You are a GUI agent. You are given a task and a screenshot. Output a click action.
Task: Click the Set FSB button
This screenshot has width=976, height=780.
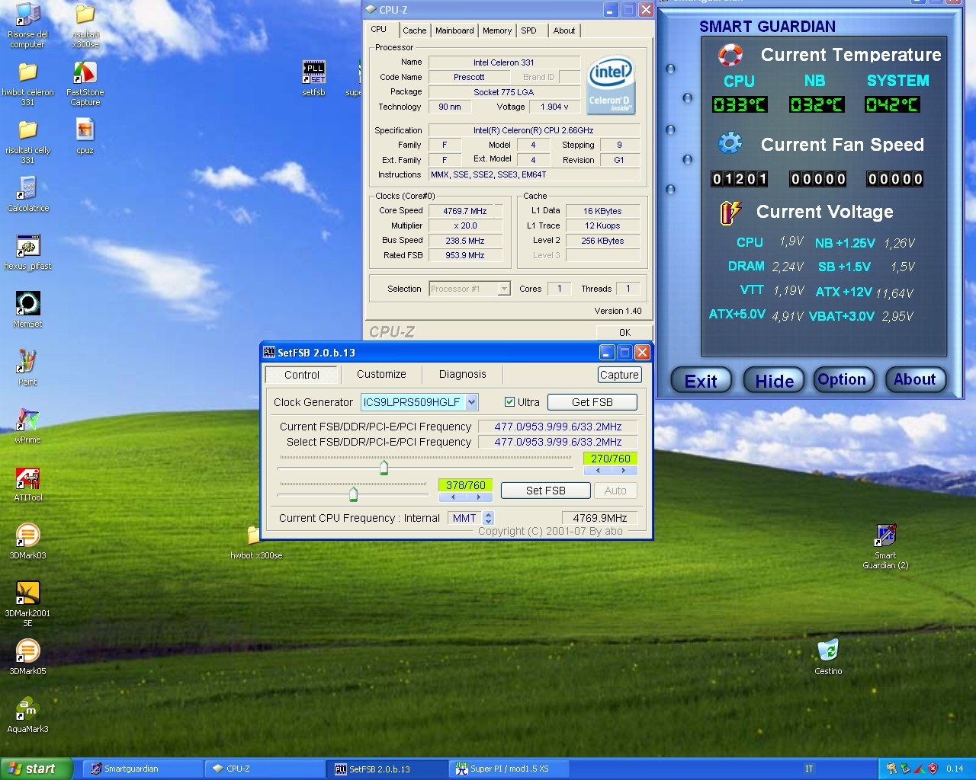click(546, 491)
